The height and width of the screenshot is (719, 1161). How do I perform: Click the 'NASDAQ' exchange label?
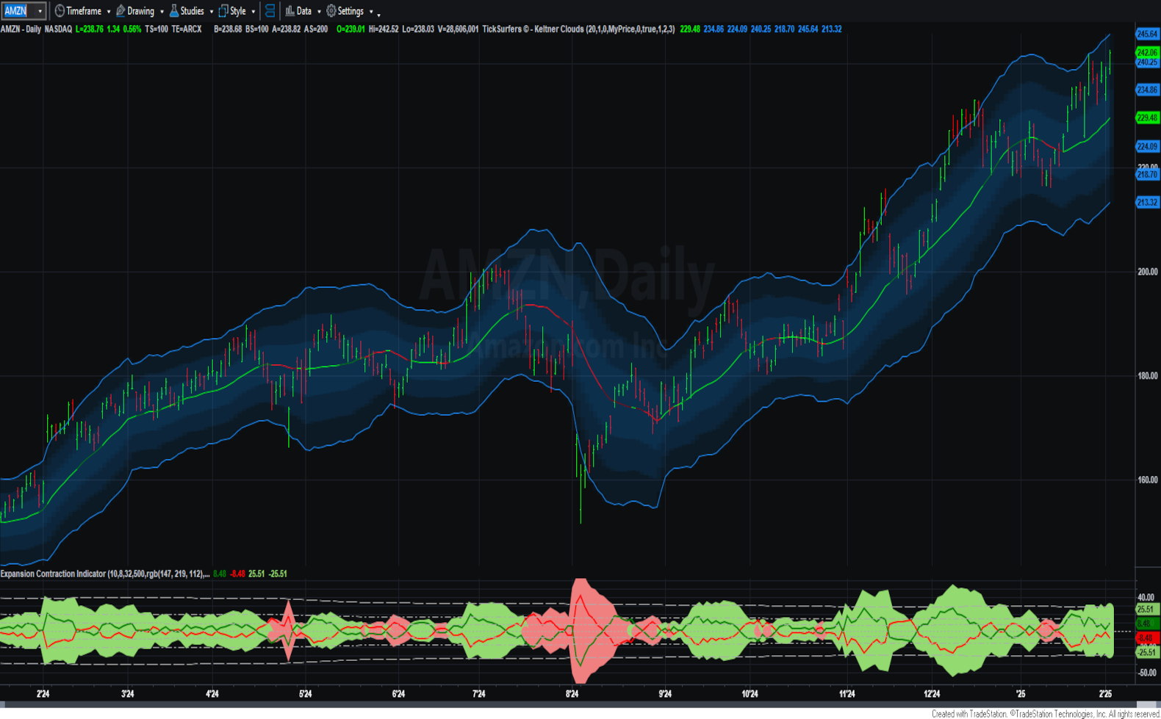pyautogui.click(x=58, y=29)
